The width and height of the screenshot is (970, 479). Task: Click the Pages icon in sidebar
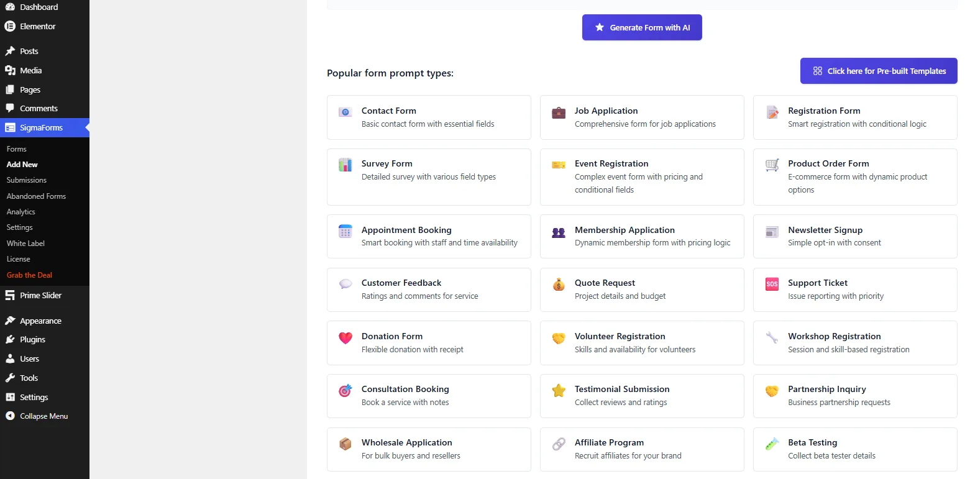tap(10, 89)
